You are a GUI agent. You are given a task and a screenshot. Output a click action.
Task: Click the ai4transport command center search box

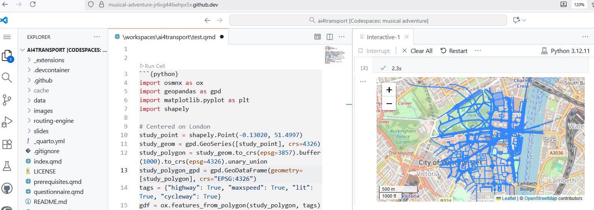click(368, 20)
